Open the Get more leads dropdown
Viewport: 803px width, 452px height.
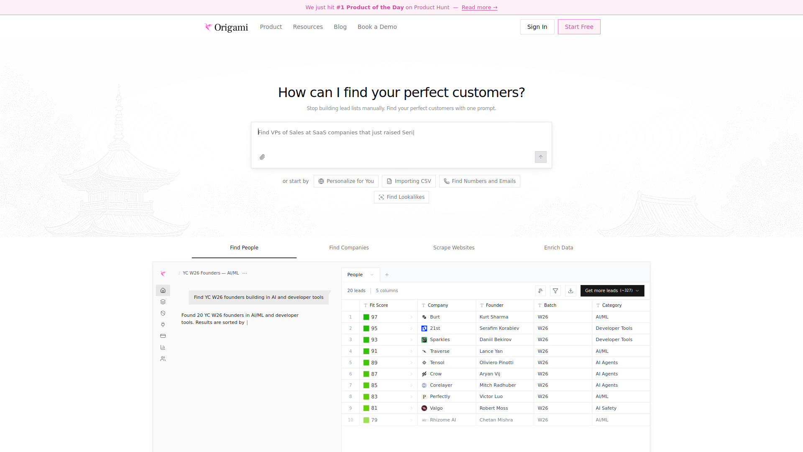(612, 290)
